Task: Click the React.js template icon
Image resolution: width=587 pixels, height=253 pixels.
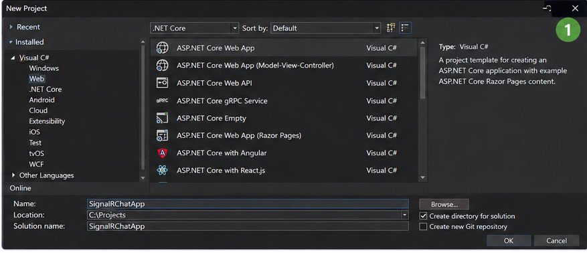Action: click(162, 170)
